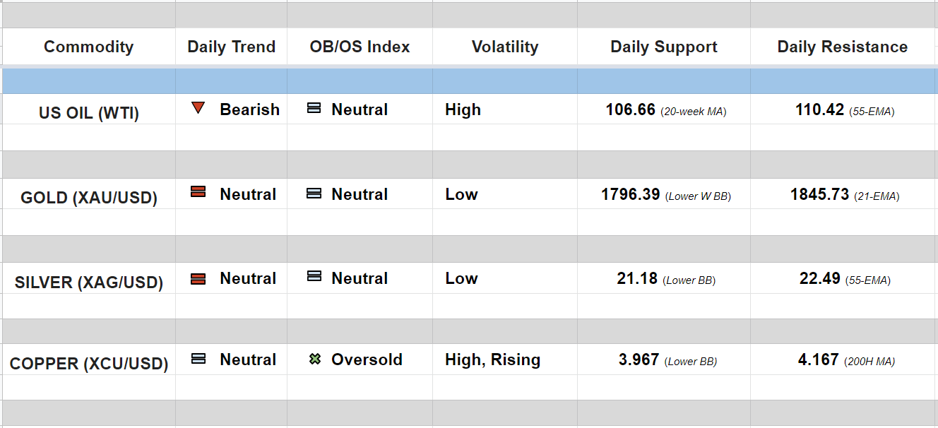Viewport: 938px width, 428px height.
Task: Select the Daily Trend column header
Action: (231, 47)
